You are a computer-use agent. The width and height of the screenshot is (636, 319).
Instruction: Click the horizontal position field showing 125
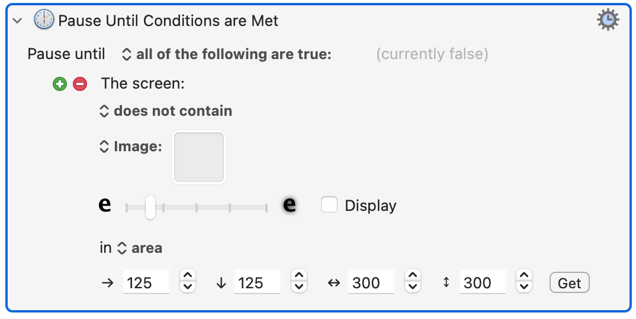(x=146, y=282)
